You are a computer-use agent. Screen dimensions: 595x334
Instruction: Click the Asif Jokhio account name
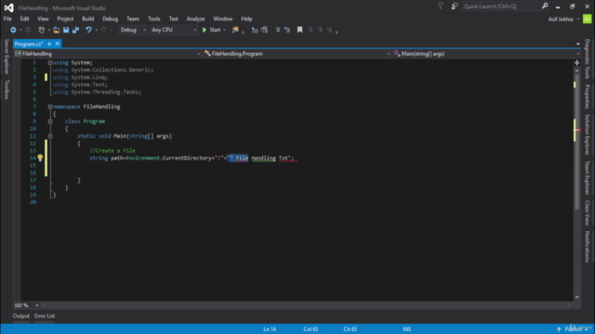tap(561, 19)
